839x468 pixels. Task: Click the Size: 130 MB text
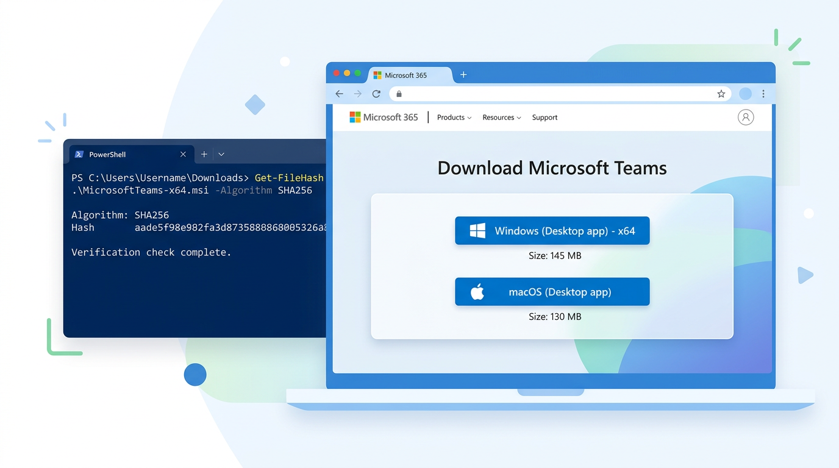click(x=555, y=316)
